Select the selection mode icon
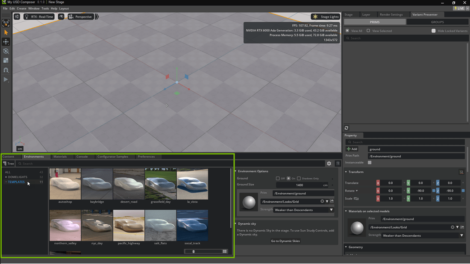The width and height of the screenshot is (470, 264). 6,23
